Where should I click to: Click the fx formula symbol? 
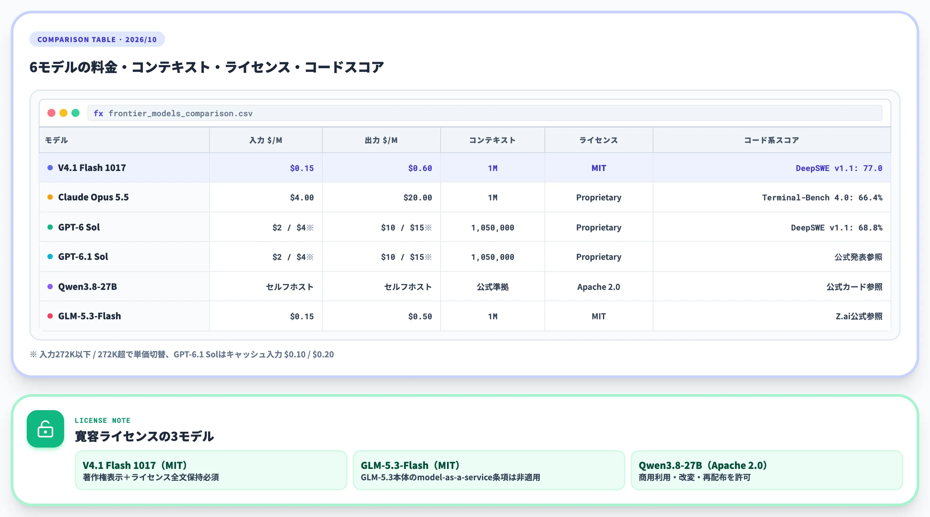(98, 113)
